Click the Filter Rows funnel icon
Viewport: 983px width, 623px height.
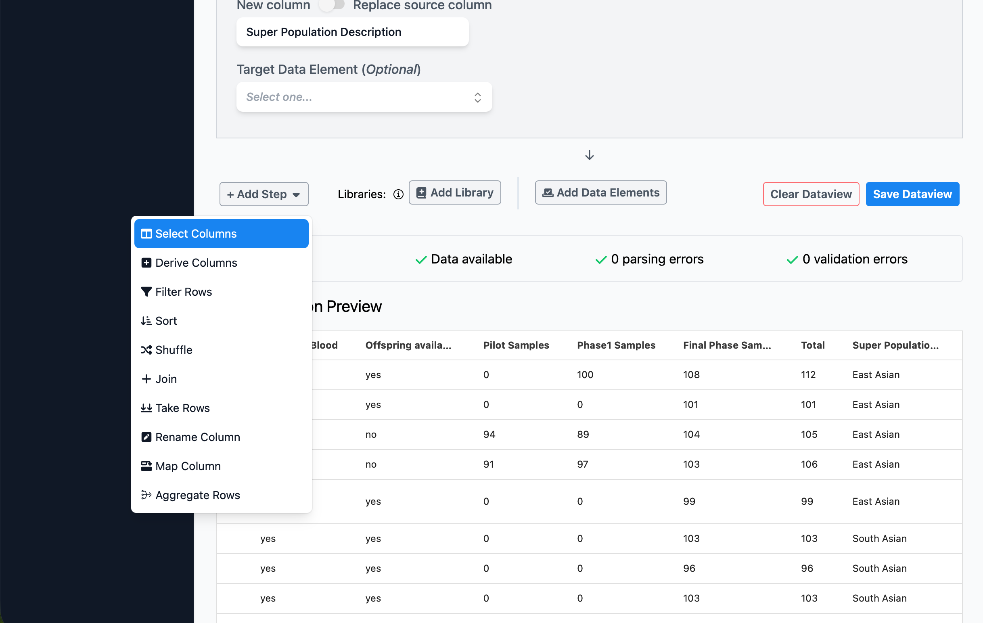coord(146,291)
